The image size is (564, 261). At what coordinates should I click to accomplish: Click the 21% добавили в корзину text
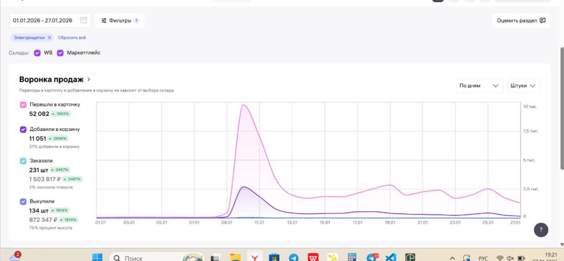pos(54,146)
